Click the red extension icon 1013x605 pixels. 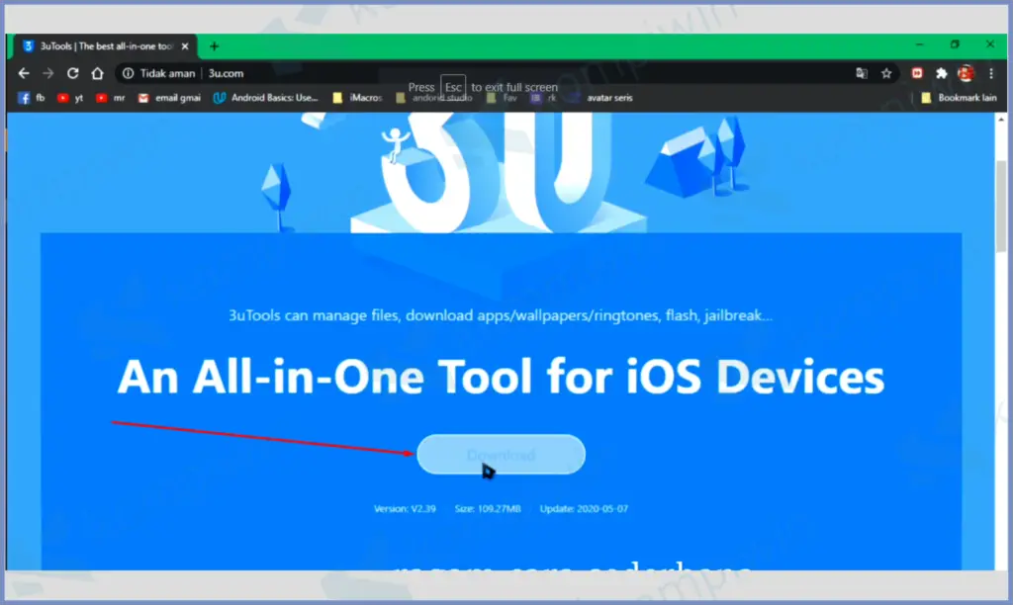[x=917, y=73]
